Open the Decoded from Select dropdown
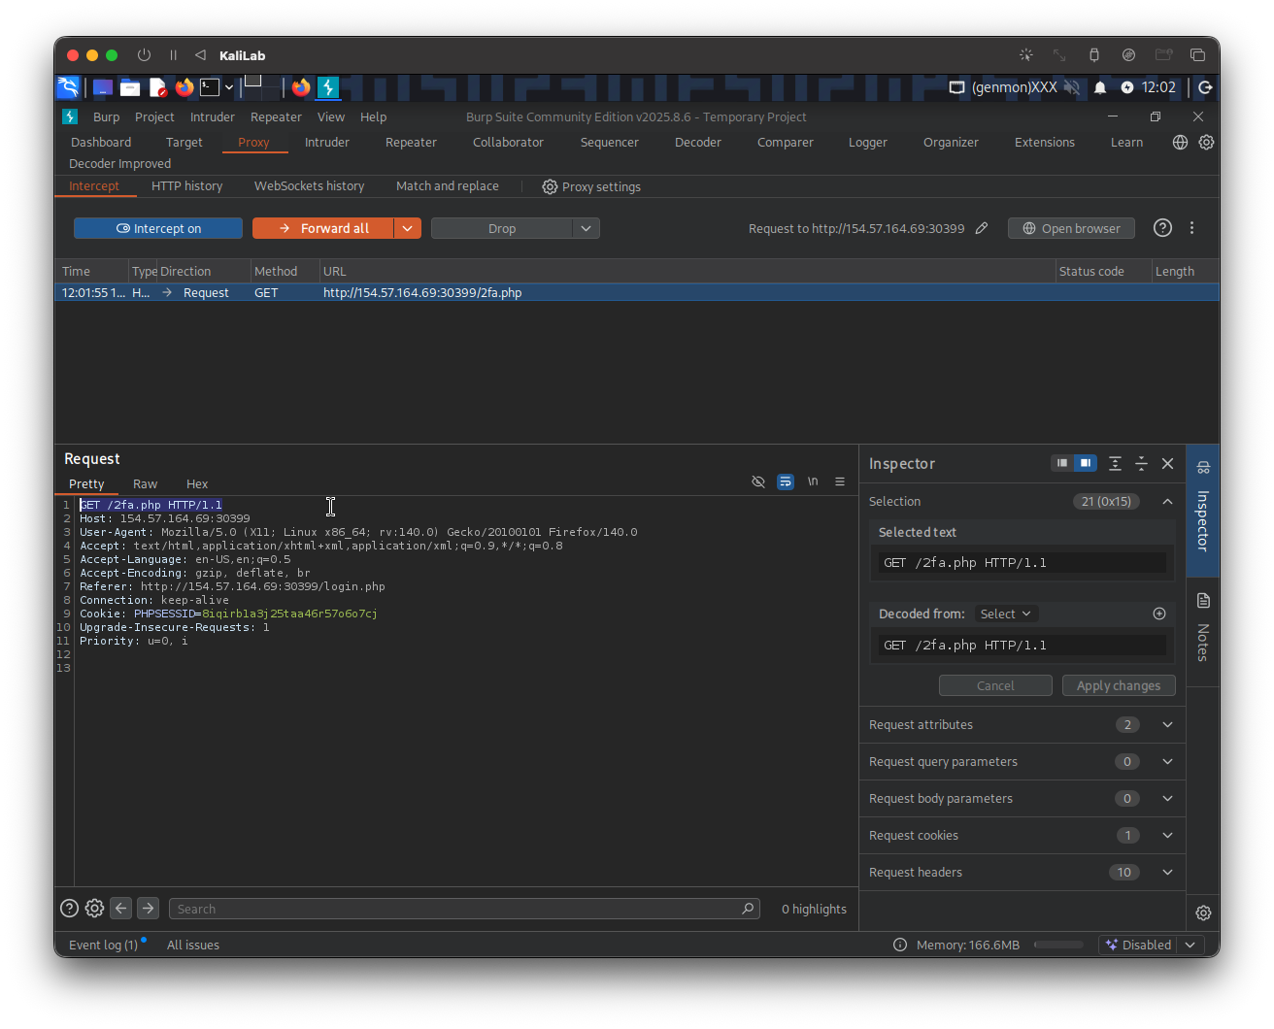Screen dimensions: 1274x1029 pos(1005,614)
